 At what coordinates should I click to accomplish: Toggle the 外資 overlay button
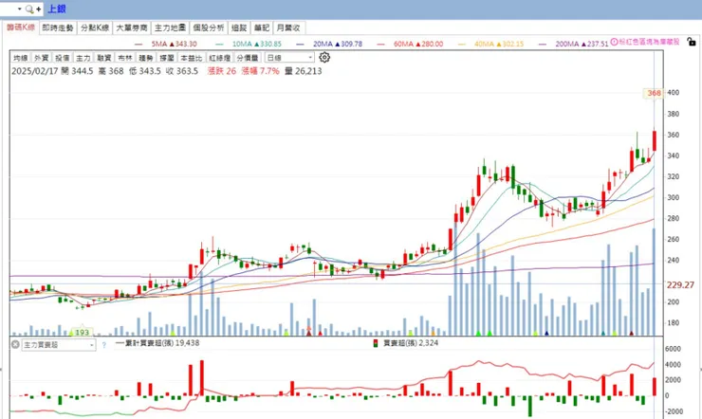tap(42, 58)
